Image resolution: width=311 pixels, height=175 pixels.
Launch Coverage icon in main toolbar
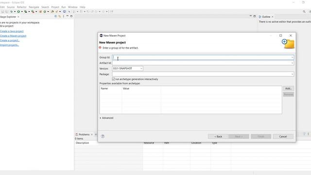pyautogui.click(x=26, y=12)
